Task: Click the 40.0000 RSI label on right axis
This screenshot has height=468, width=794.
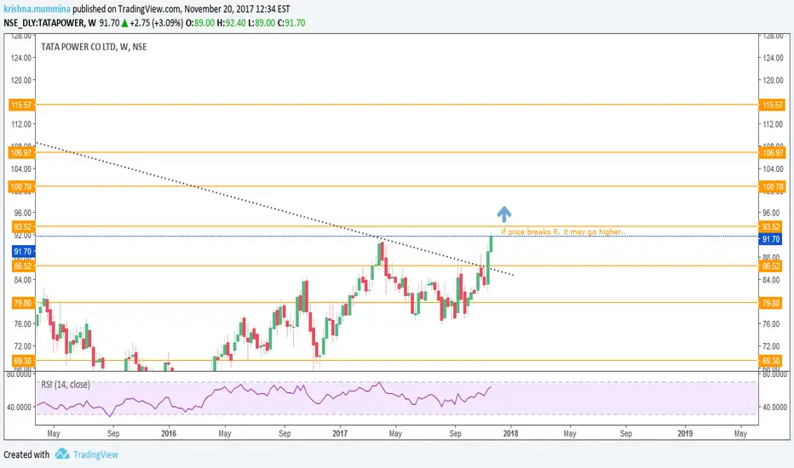Action: [x=774, y=407]
